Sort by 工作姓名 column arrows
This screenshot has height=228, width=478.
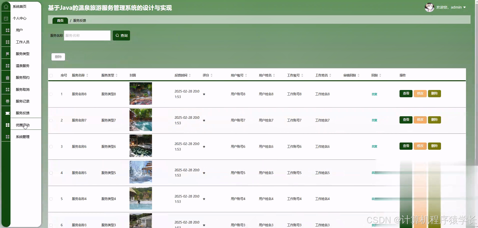pos(330,75)
